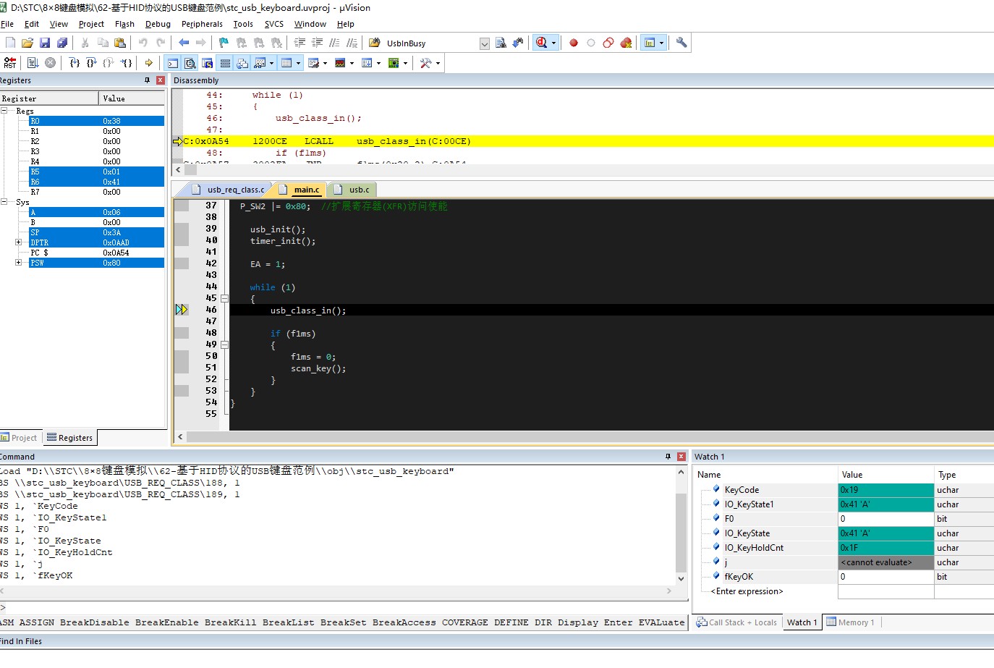Expand the PSW register node
994x668 pixels.
coord(18,263)
